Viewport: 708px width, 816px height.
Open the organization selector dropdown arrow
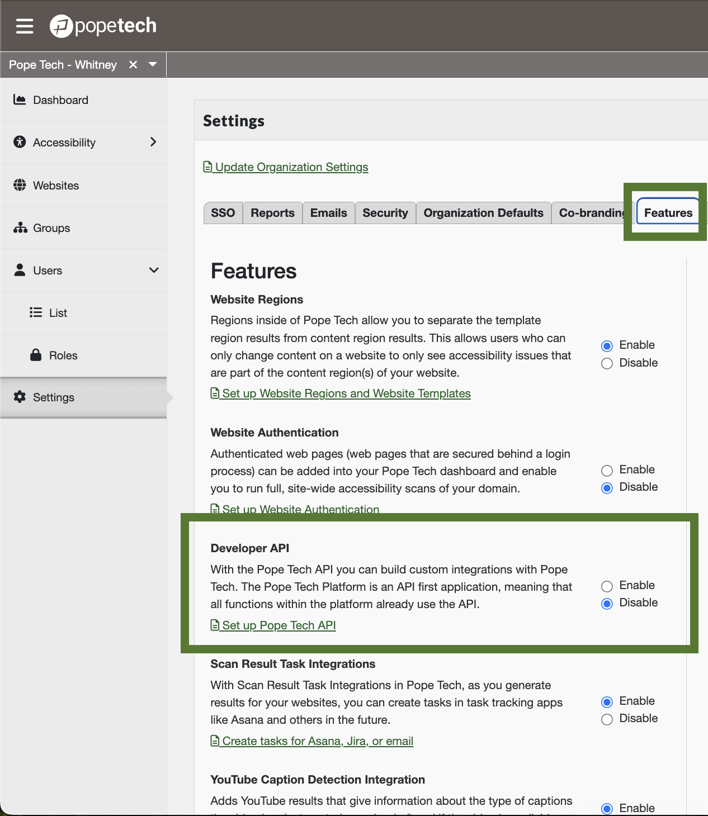pos(153,64)
